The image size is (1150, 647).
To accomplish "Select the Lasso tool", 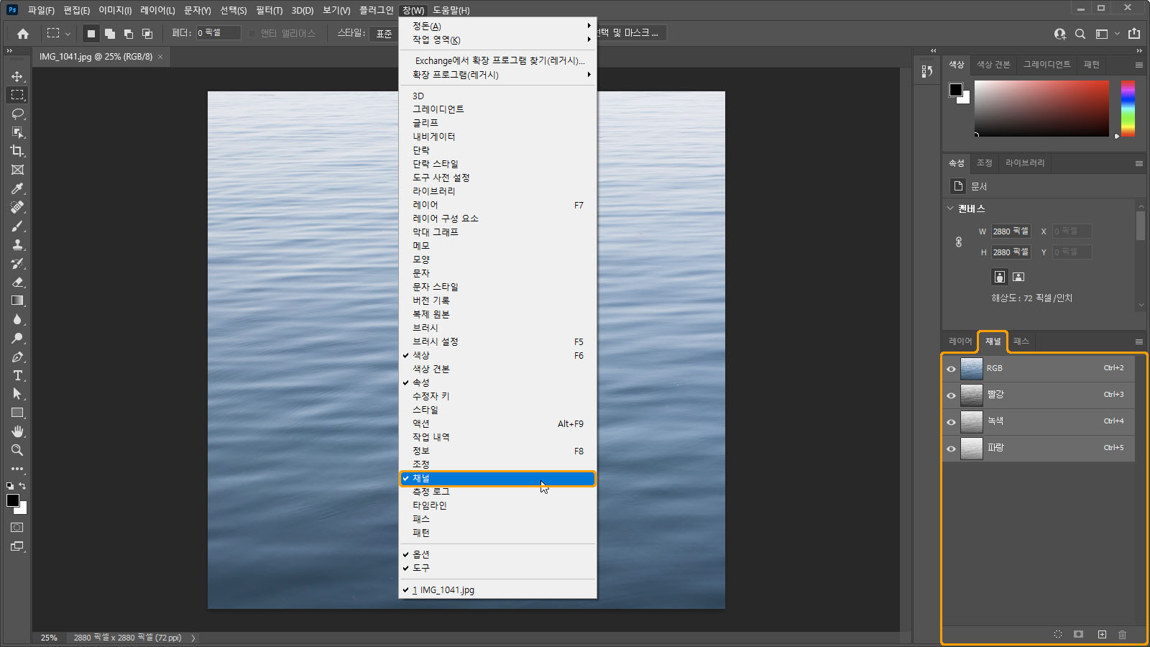I will click(17, 114).
